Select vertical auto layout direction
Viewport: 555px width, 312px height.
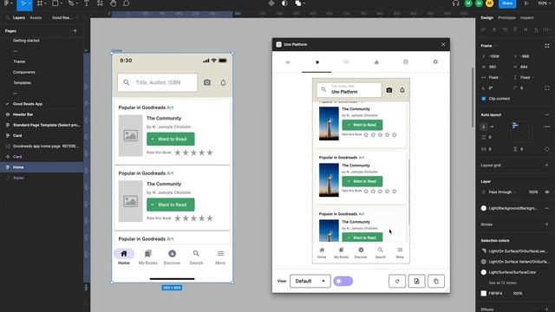(x=484, y=127)
